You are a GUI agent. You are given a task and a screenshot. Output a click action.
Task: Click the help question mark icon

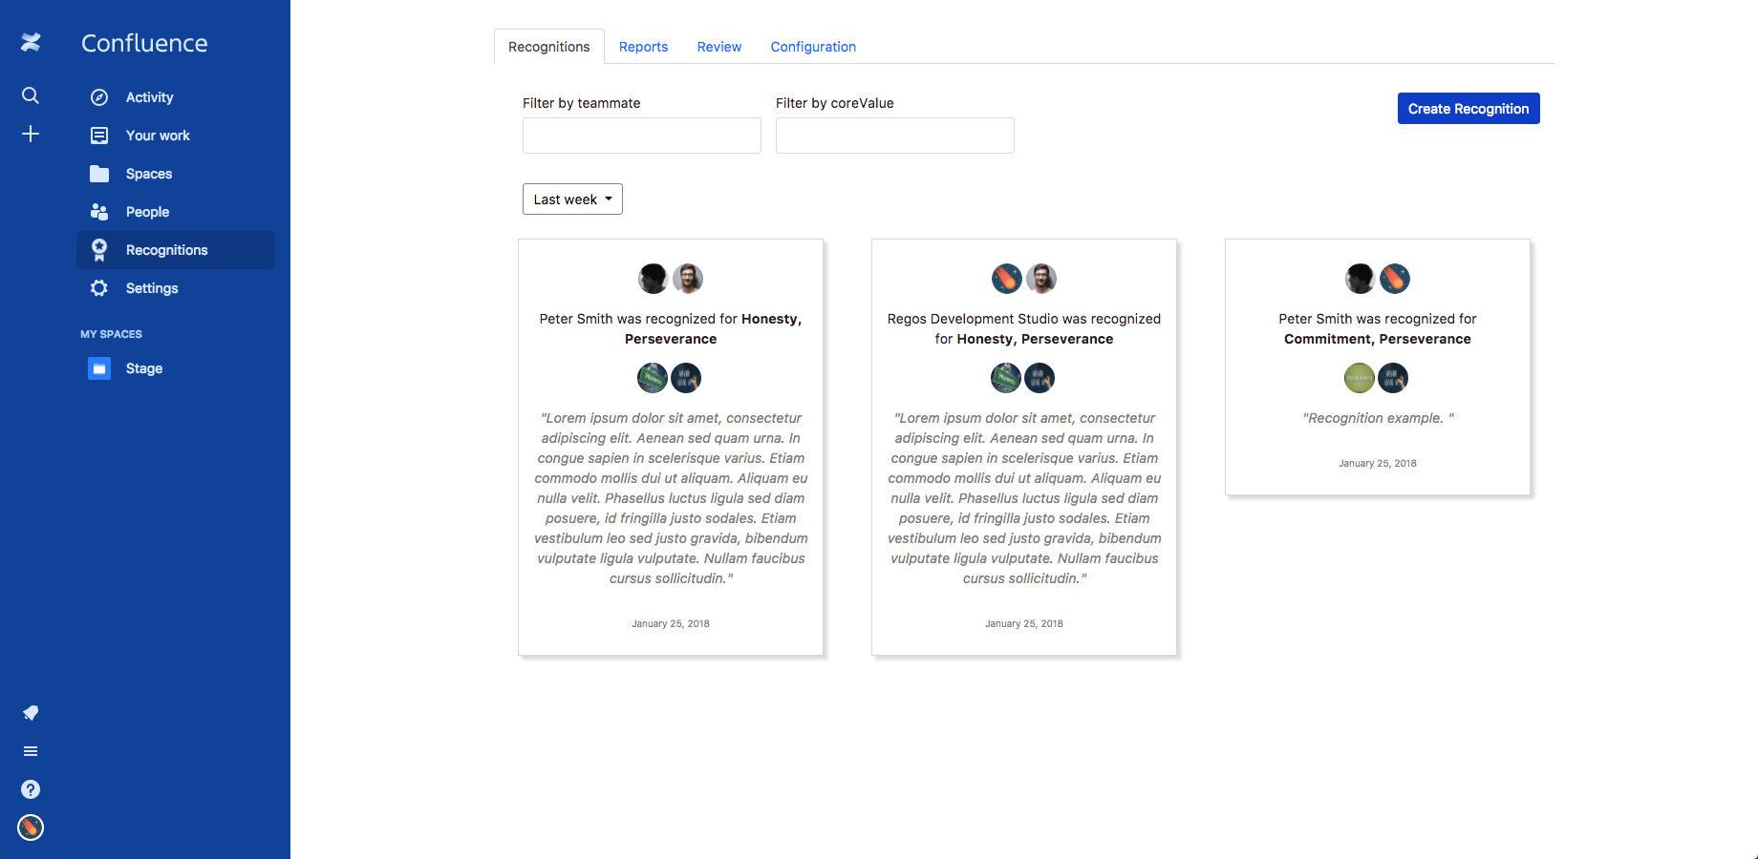click(x=30, y=789)
